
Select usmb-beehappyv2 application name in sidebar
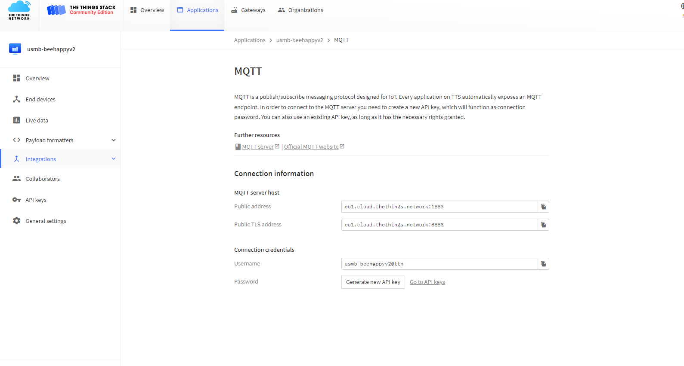(51, 49)
